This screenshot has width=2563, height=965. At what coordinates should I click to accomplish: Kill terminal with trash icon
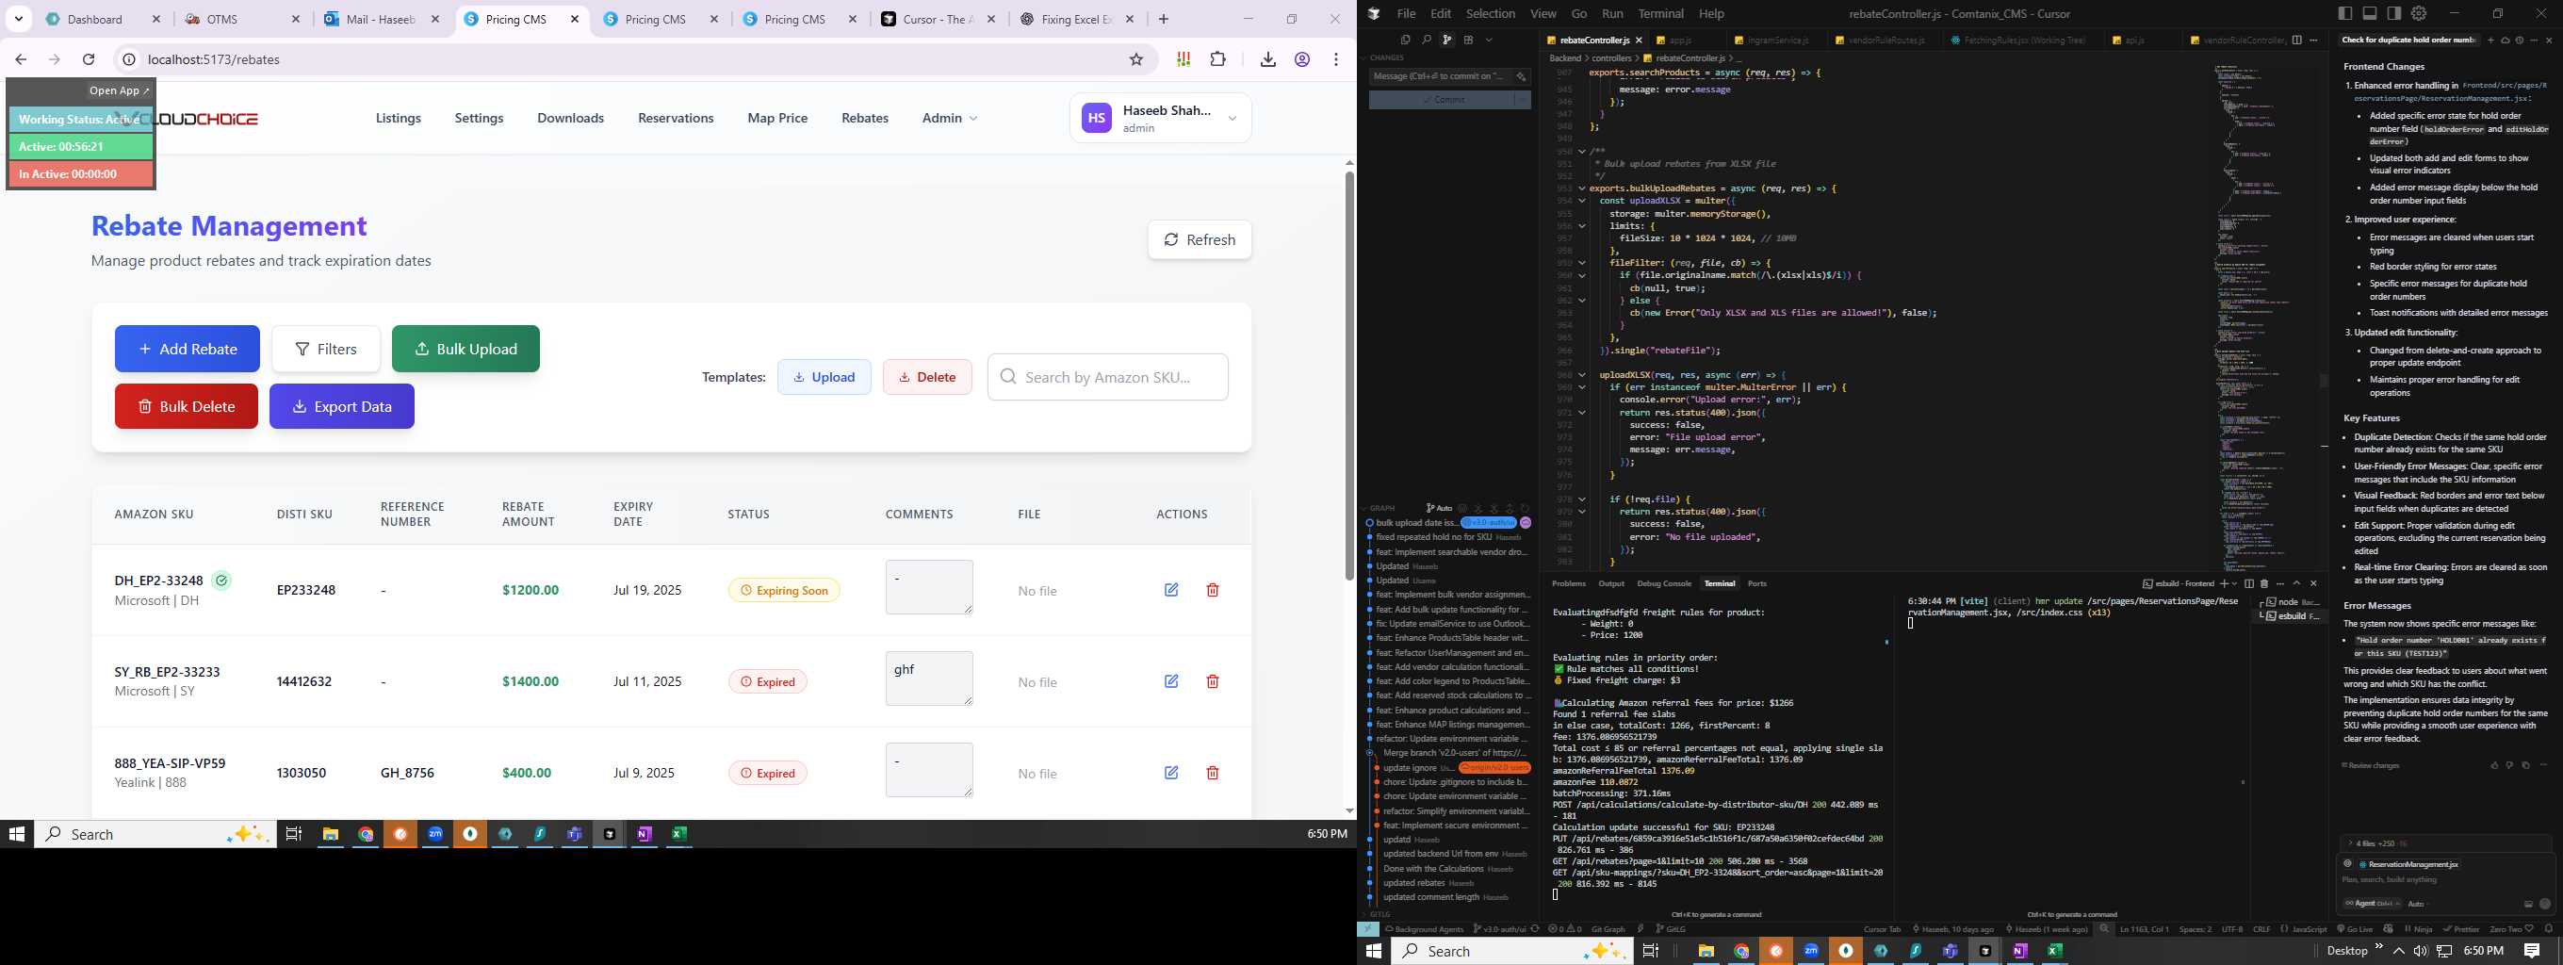coord(2264,584)
